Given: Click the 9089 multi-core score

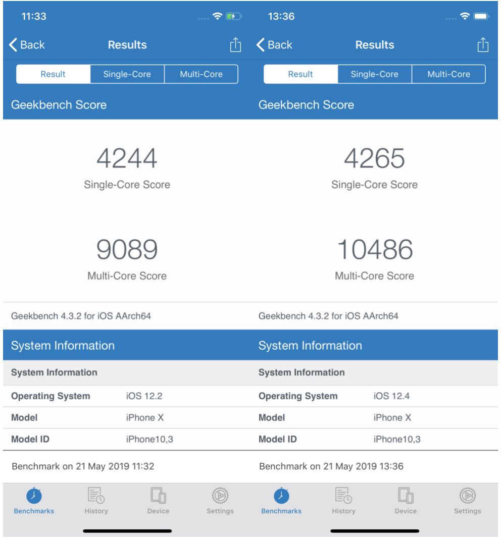Looking at the screenshot, I should [127, 249].
